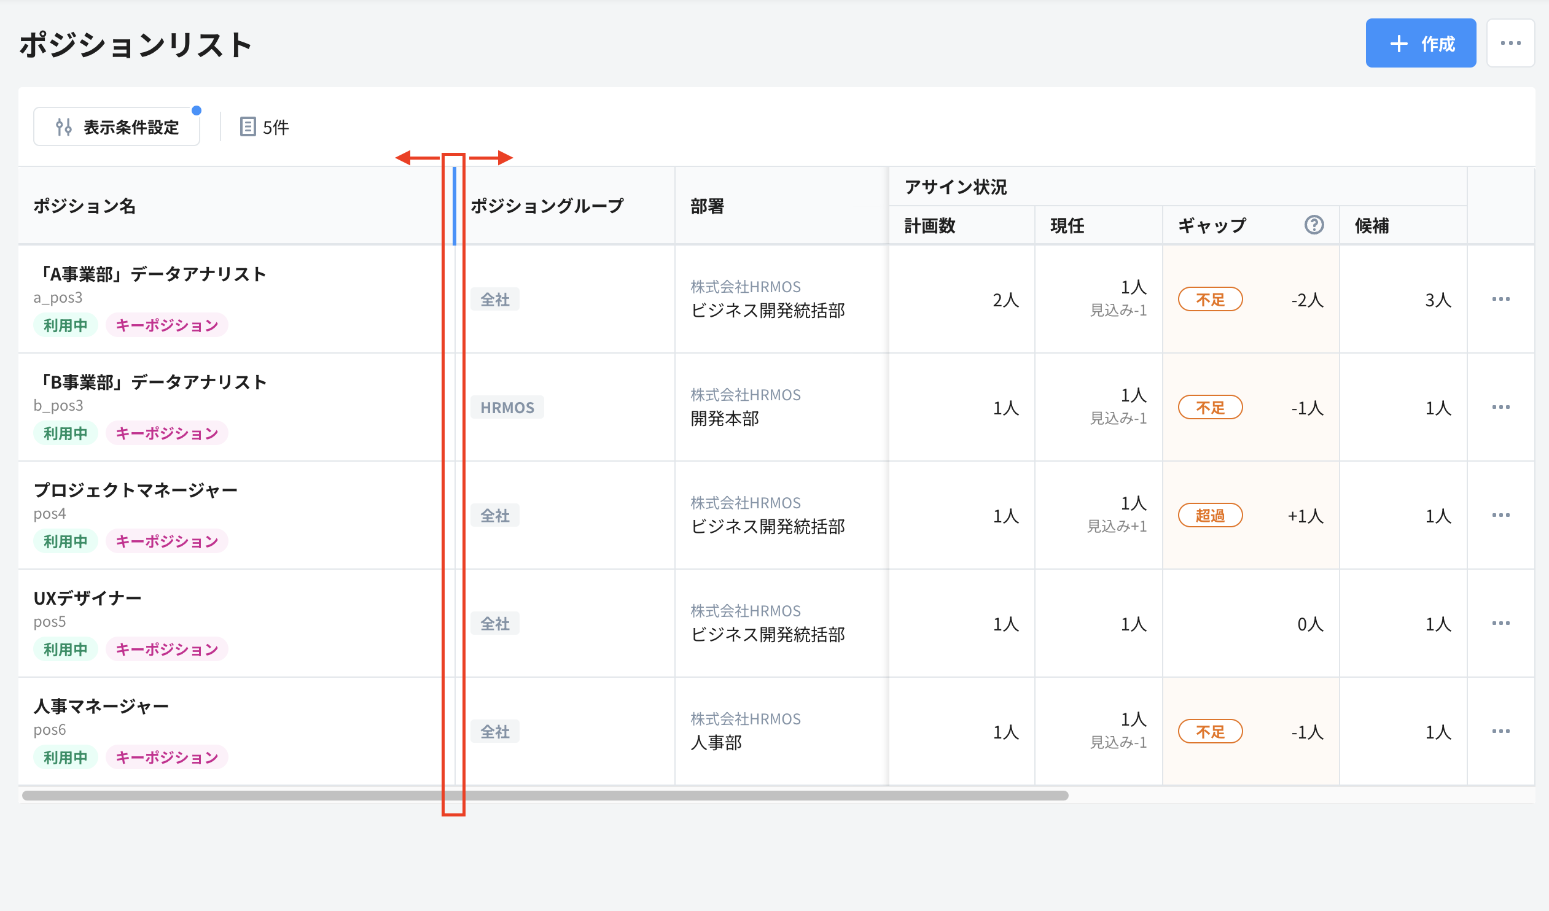Expand the 全社 group tag for プロジェクトマネージャー
This screenshot has height=911, width=1549.
pos(494,516)
